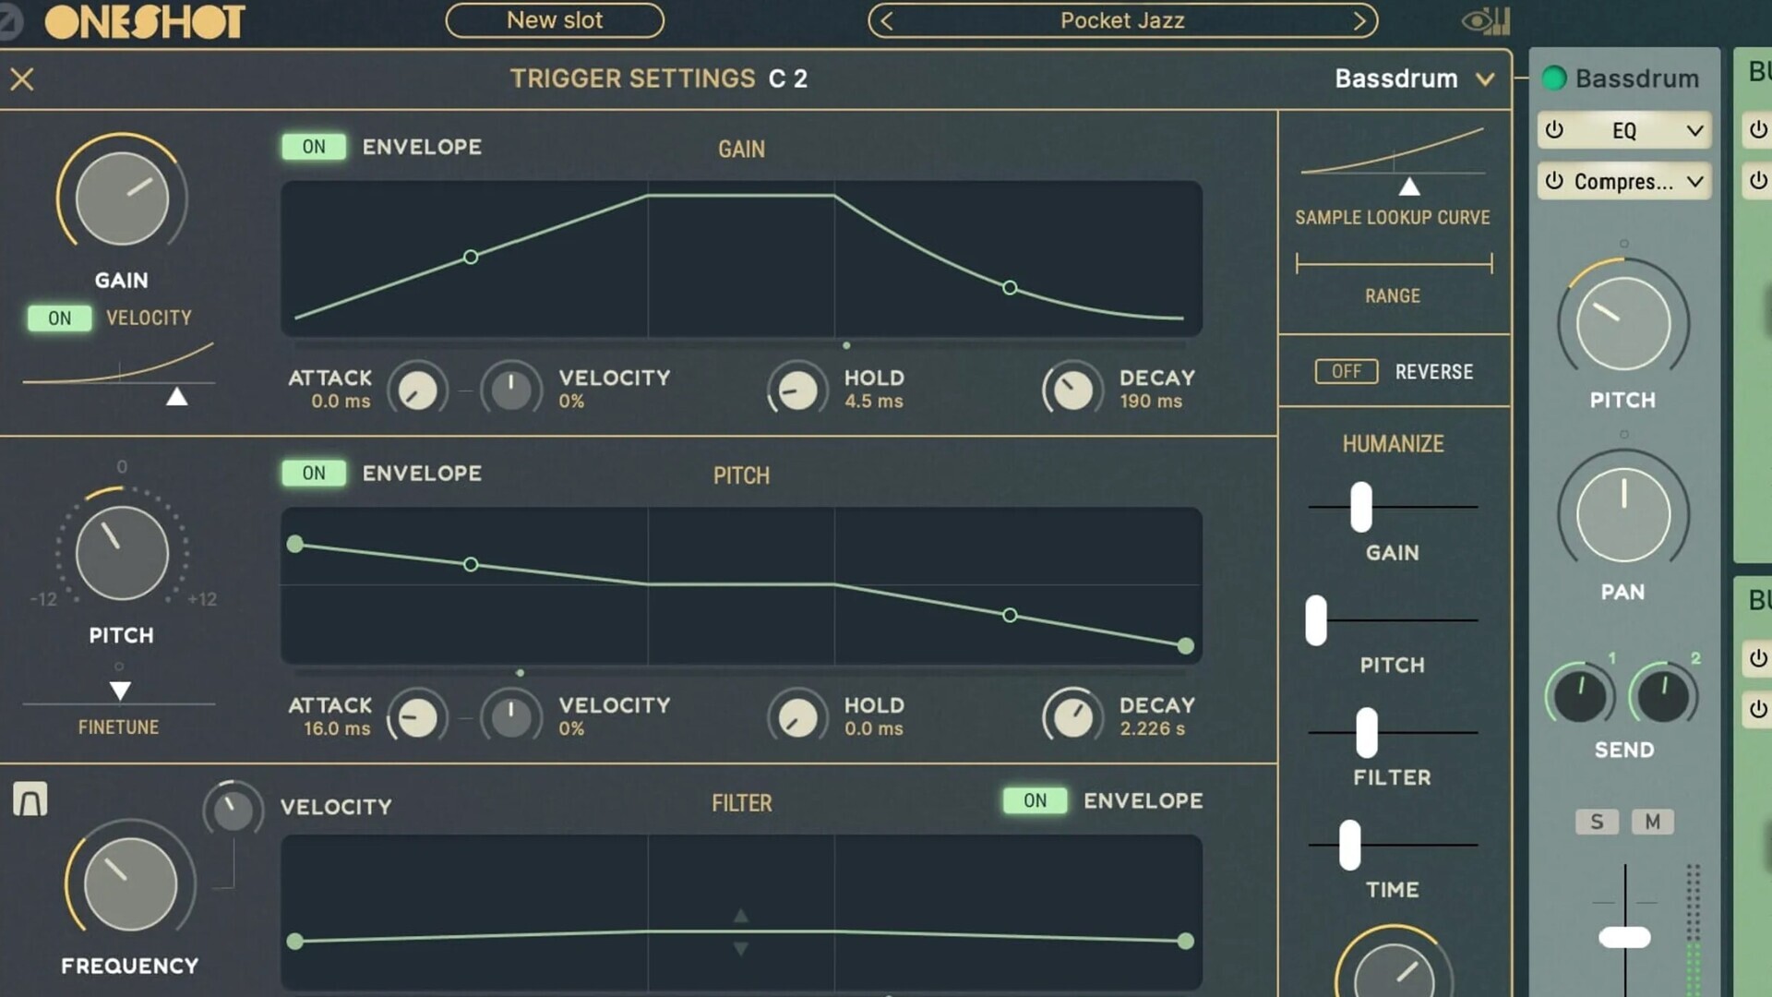Click the main PITCH knob on left
Viewport: 1772px width, 997px height.
coord(122,553)
